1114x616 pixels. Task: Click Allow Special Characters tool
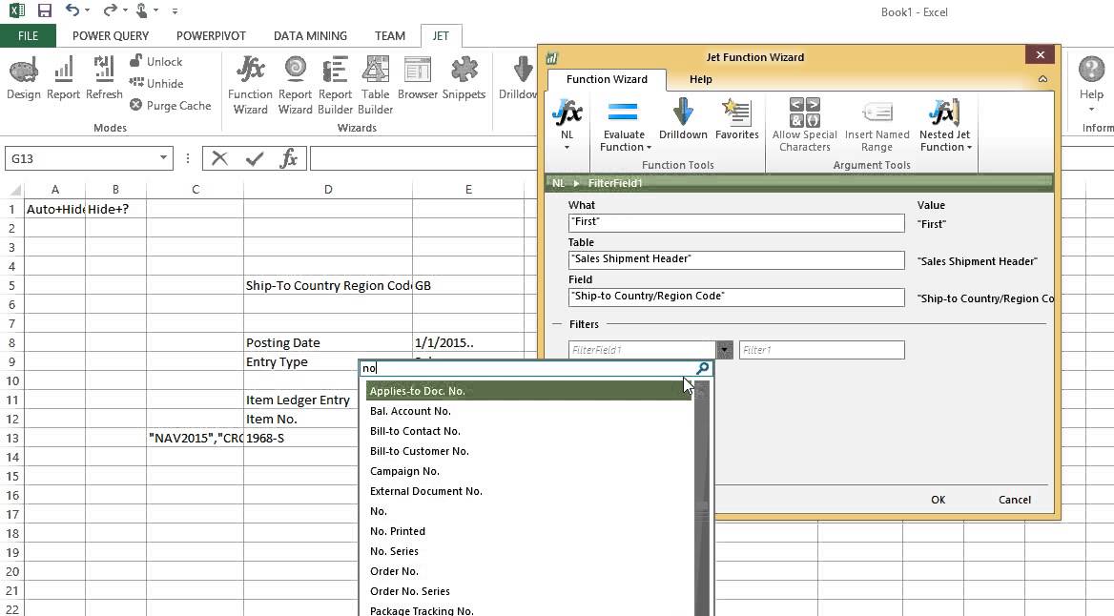804,125
